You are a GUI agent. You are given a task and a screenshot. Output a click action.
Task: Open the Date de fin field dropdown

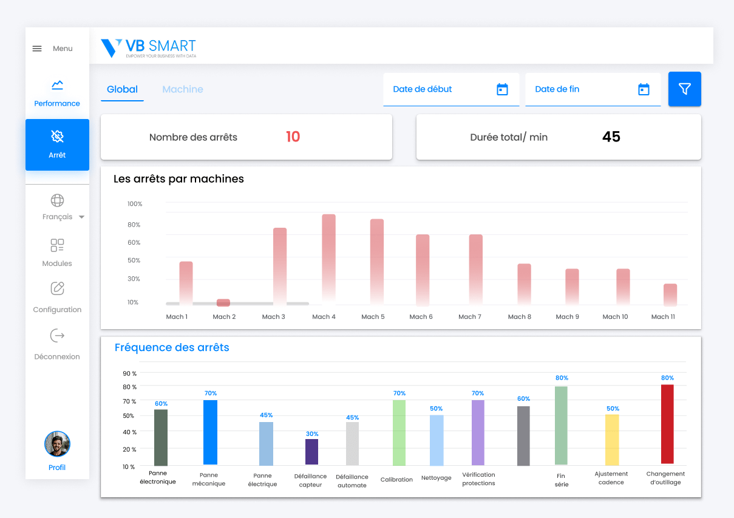click(593, 89)
